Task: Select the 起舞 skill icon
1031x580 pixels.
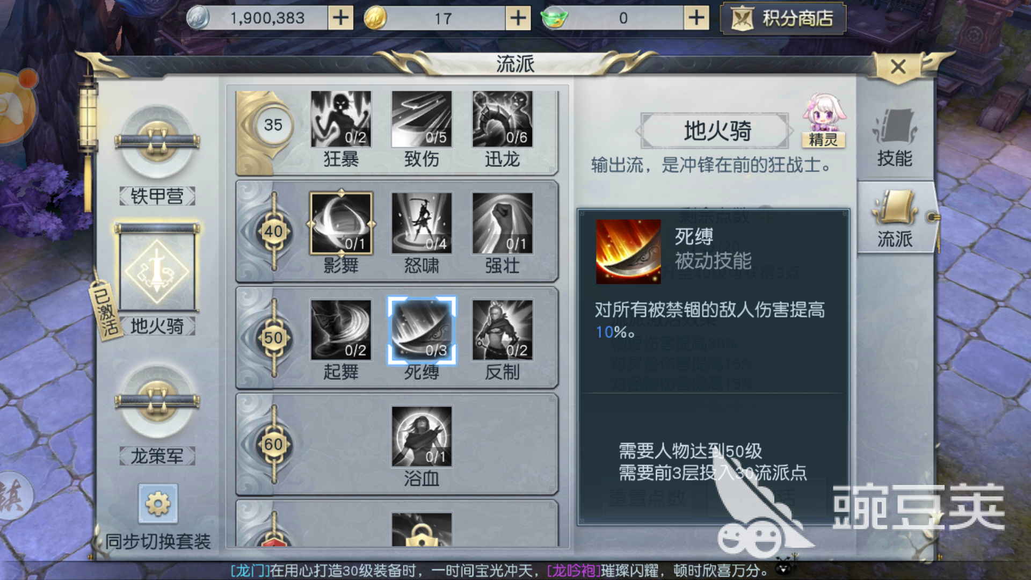Action: (x=340, y=330)
